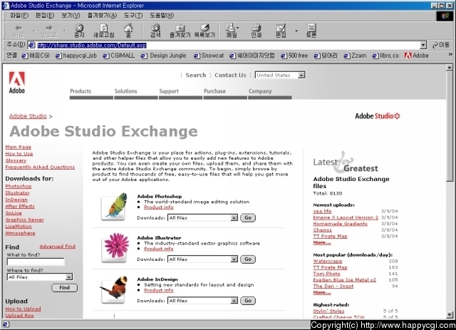Open InDesign Downloads All files dropdown
Screen dimensions: 456x330
pos(202,301)
